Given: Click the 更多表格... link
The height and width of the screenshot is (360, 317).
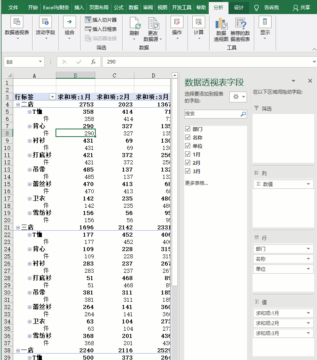Looking at the screenshot, I should 196,183.
